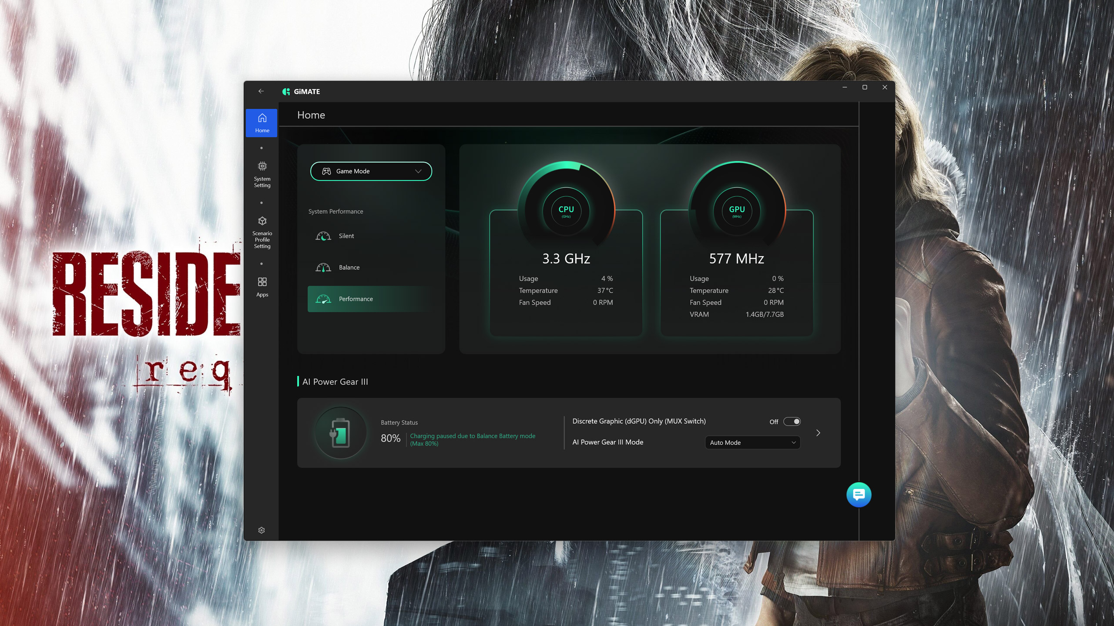Open the Auto Mode dropdown
Screen dimensions: 1114x626
click(x=752, y=443)
